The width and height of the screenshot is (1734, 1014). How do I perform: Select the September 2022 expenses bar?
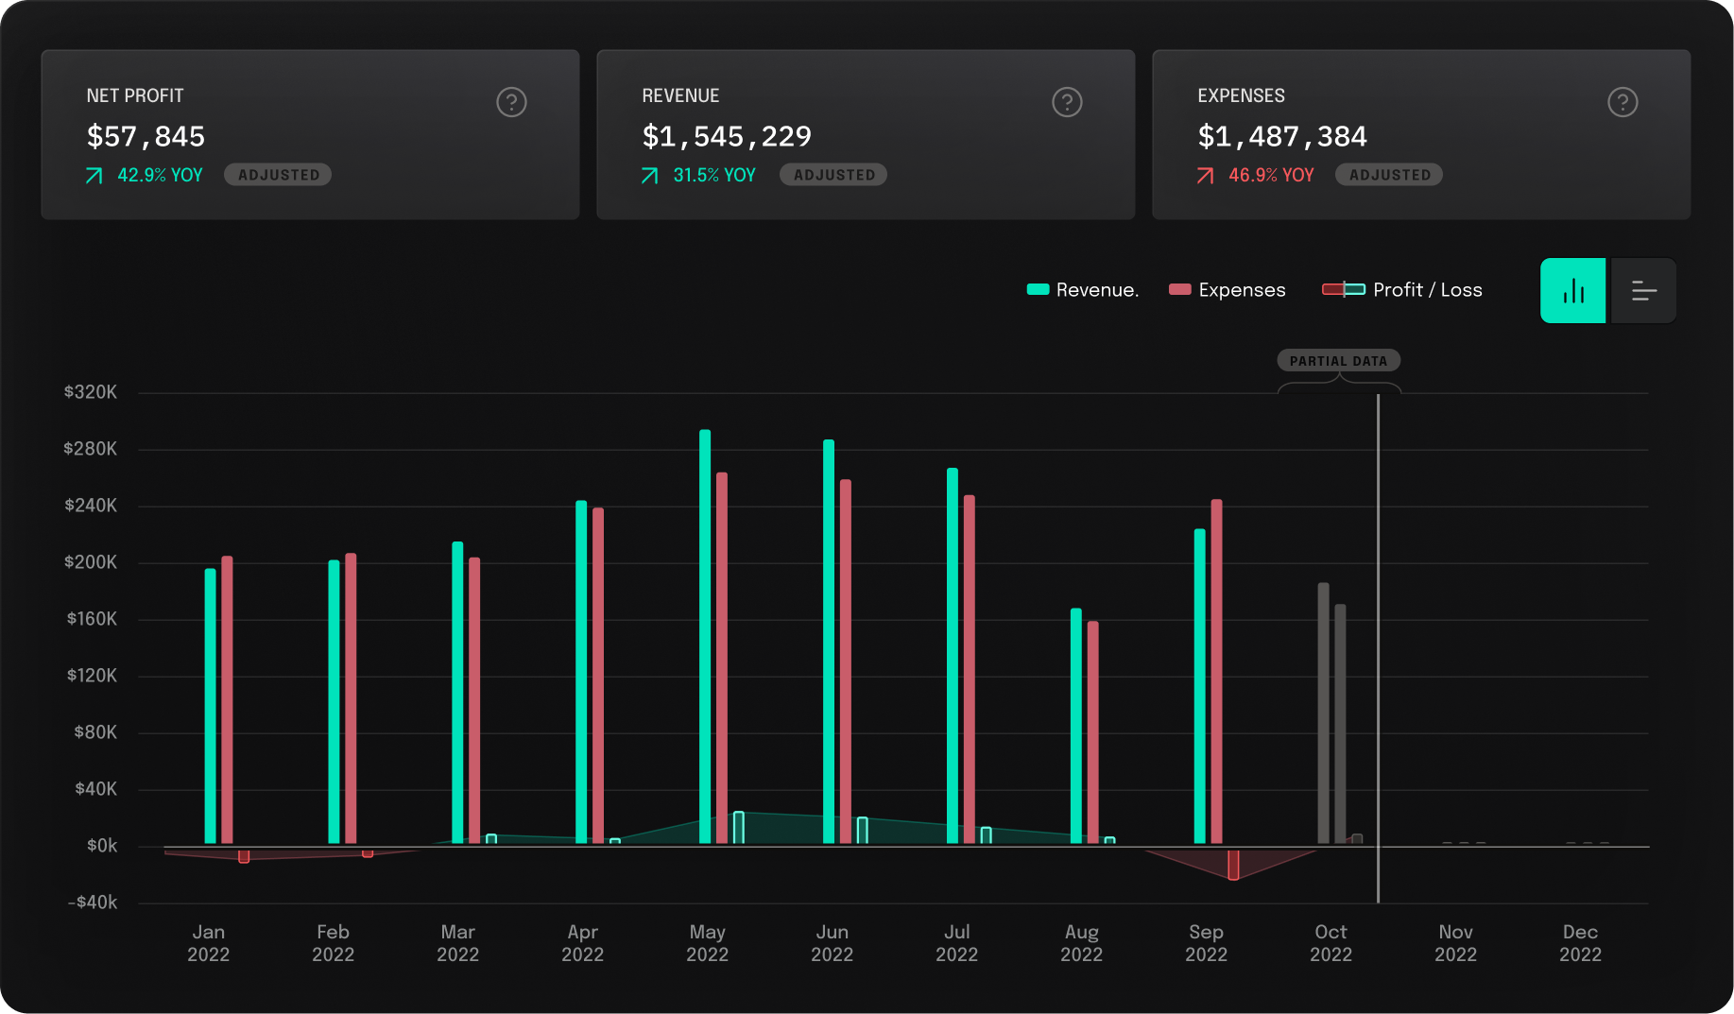click(x=1216, y=671)
